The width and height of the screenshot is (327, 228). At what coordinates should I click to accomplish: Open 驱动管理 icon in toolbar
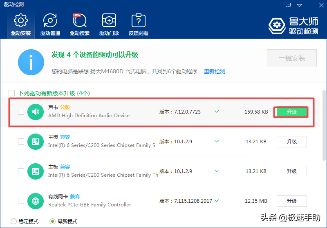click(50, 21)
